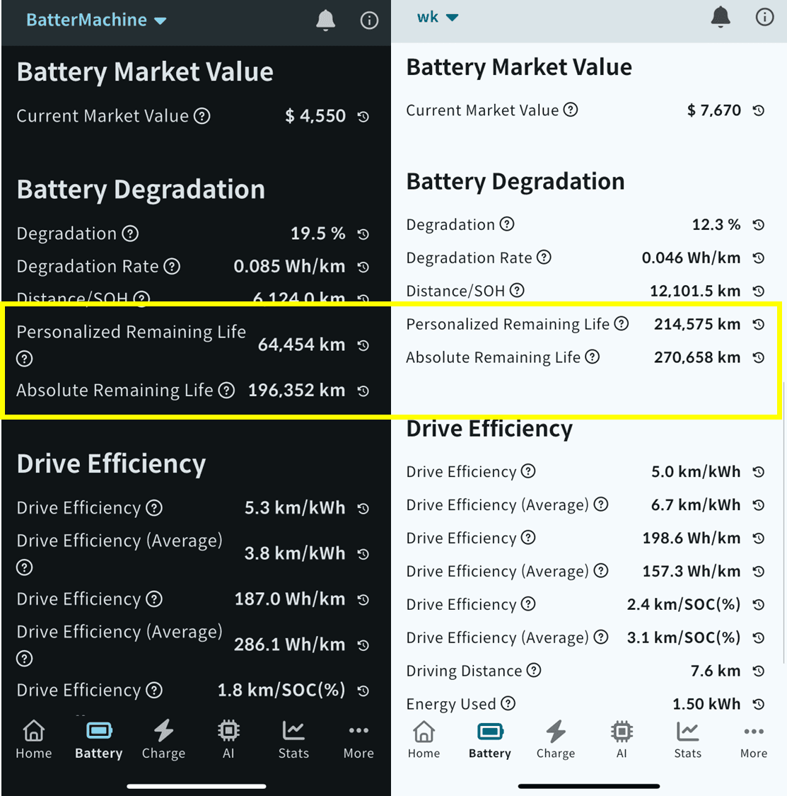Viewport: 787px width, 796px height.
Task: Open the wk vehicle dropdown
Action: (438, 17)
